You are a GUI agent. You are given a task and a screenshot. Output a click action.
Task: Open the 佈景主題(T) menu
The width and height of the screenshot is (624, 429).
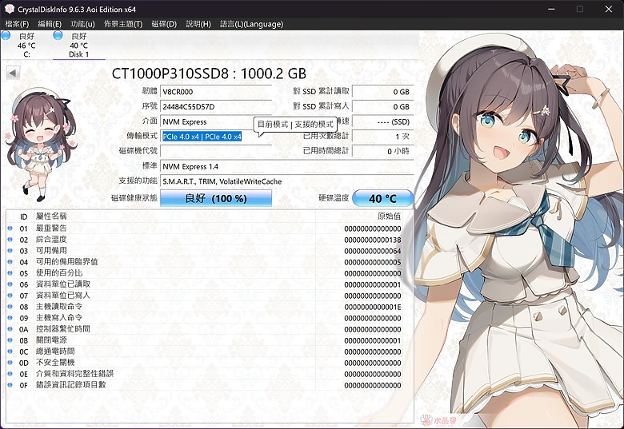point(123,24)
